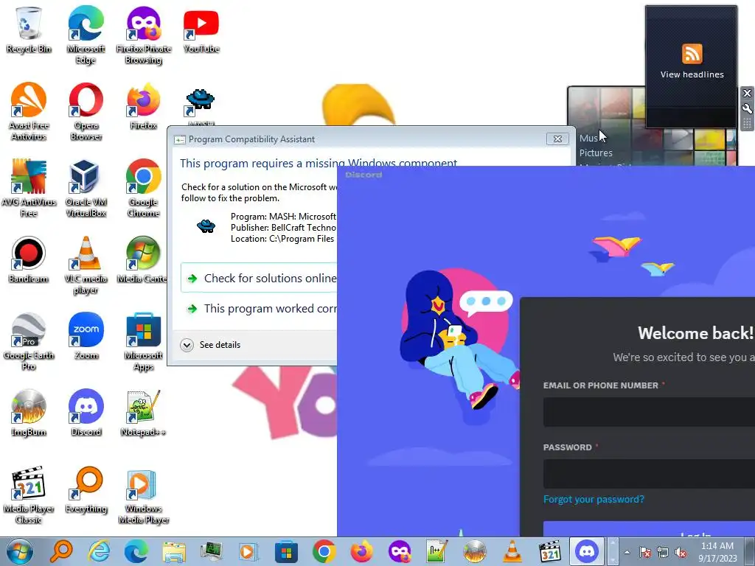755x566 pixels.
Task: Select the Discord desktop shortcut
Action: 86,413
